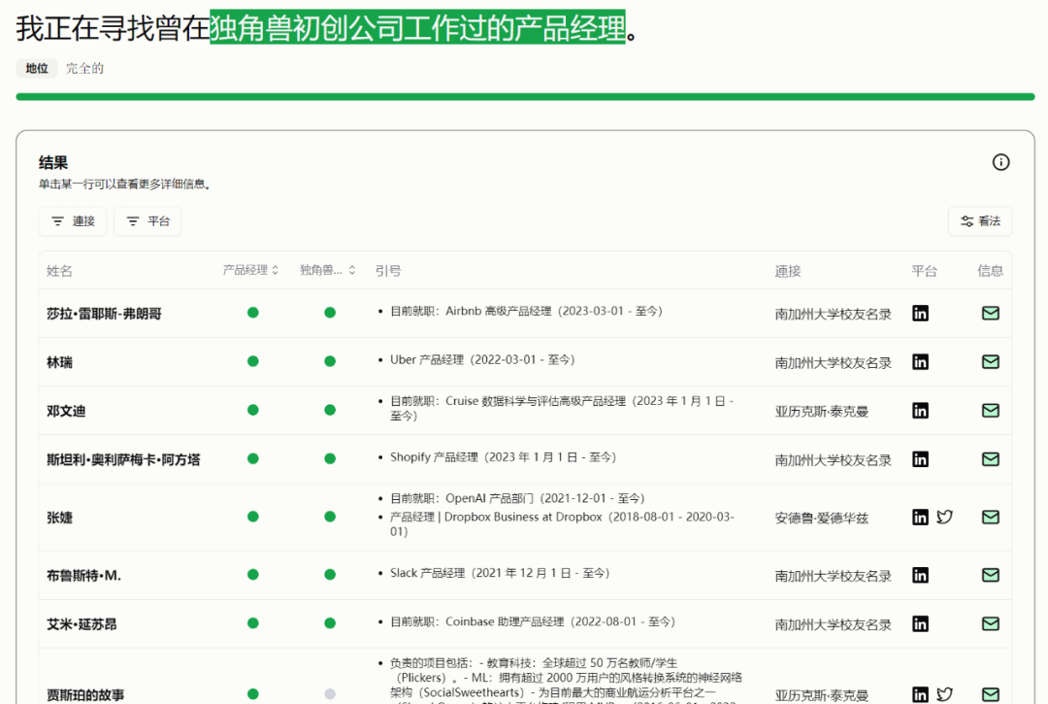
Task: Click 安德鲁·爱德华兹 connection in 张婕 row
Action: point(822,518)
